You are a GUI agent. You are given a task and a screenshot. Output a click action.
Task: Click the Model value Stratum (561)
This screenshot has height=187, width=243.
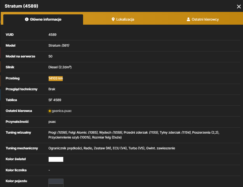click(x=59, y=46)
